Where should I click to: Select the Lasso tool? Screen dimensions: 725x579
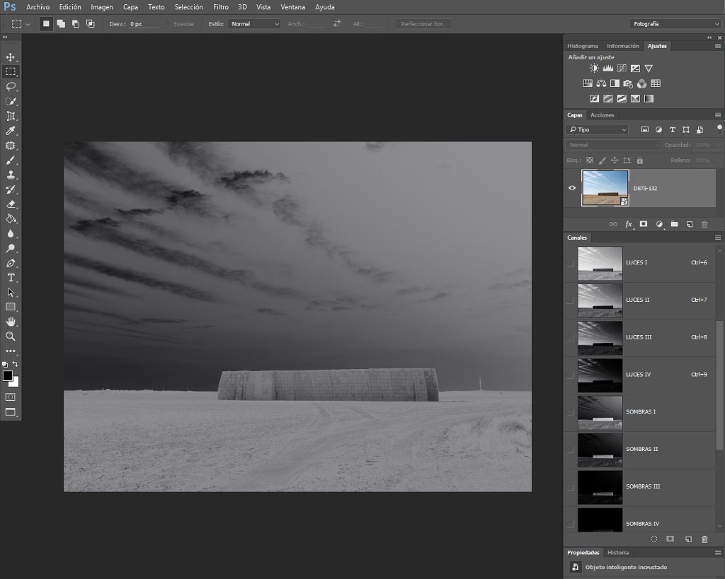(x=10, y=86)
